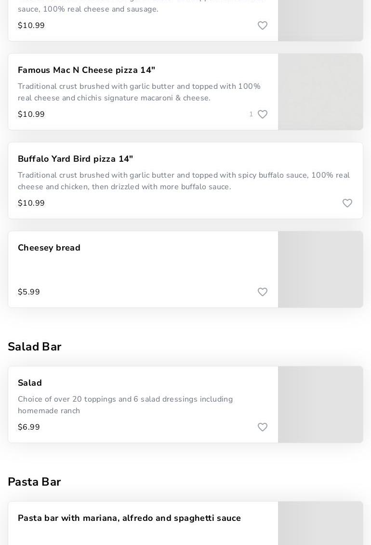The height and width of the screenshot is (545, 371).
Task: Click the Cheesey bread image
Action: [x=320, y=269]
